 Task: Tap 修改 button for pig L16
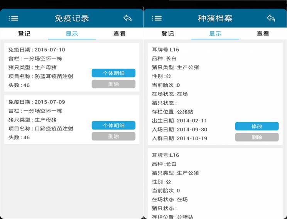[x=257, y=126]
